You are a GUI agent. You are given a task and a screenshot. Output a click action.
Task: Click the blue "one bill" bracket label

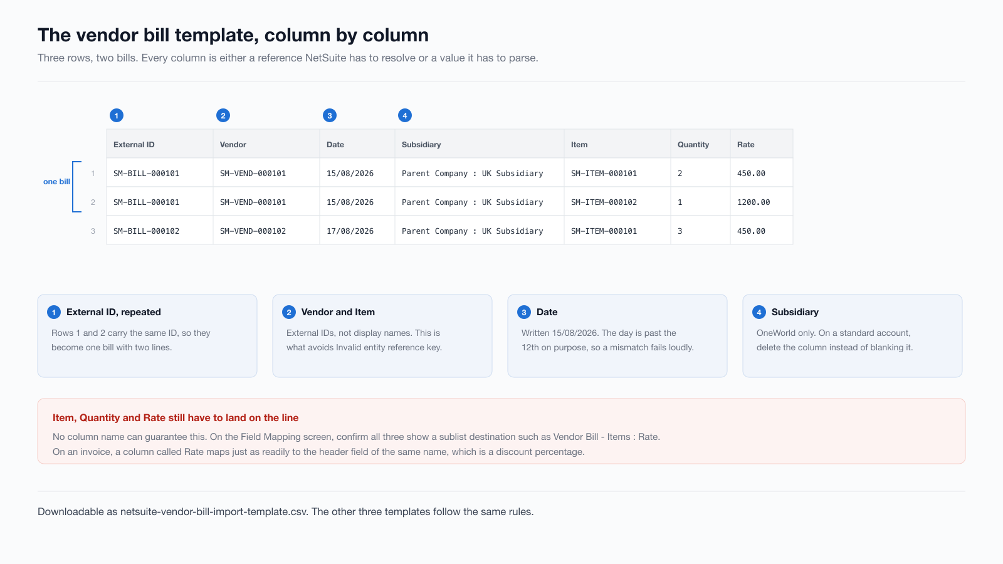[x=56, y=182]
